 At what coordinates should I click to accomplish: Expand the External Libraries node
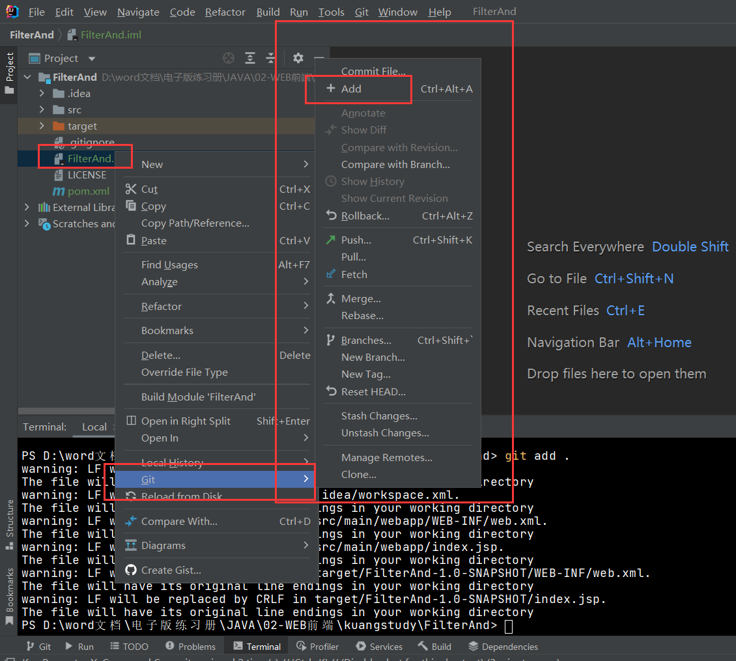[27, 207]
